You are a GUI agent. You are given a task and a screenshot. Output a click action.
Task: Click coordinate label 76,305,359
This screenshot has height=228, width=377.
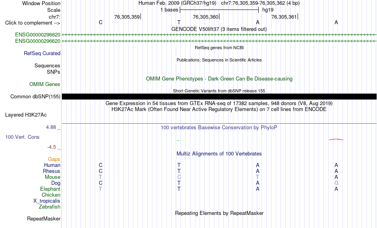[127, 17]
